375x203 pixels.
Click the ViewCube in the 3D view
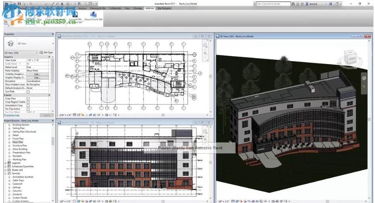[350, 57]
